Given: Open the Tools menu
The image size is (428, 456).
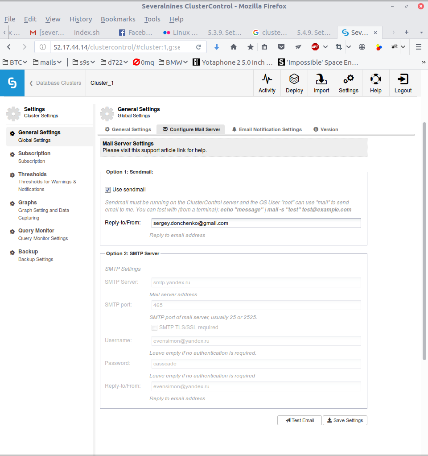Looking at the screenshot, I should coord(152,19).
